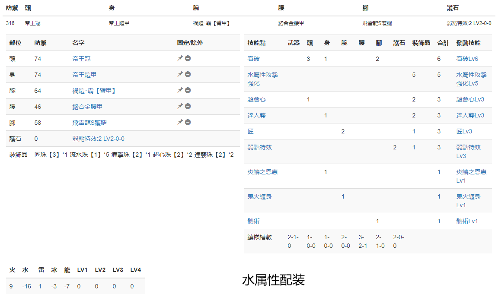Select the 水属性配装 heading
Screen dimensions: 498x294
pyautogui.click(x=274, y=280)
